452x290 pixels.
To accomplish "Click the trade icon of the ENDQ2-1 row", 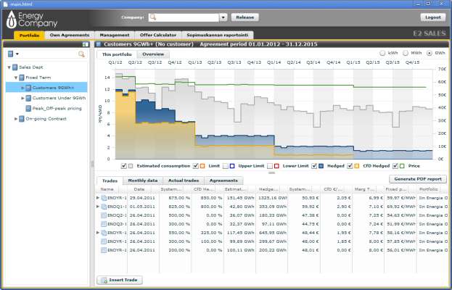I will 104,215.
